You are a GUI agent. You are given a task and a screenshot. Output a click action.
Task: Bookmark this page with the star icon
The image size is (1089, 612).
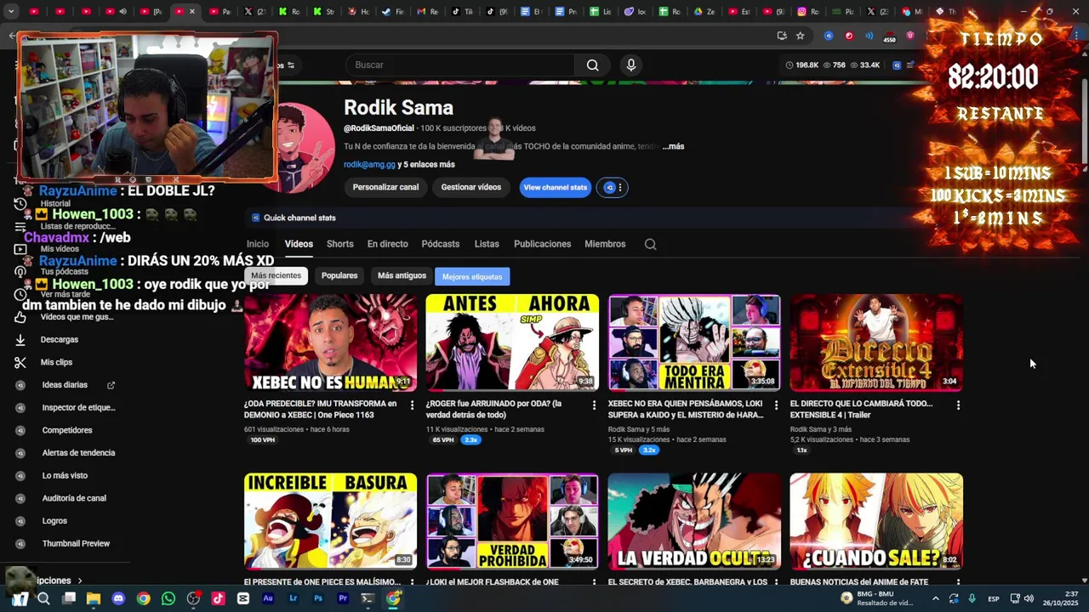(801, 36)
